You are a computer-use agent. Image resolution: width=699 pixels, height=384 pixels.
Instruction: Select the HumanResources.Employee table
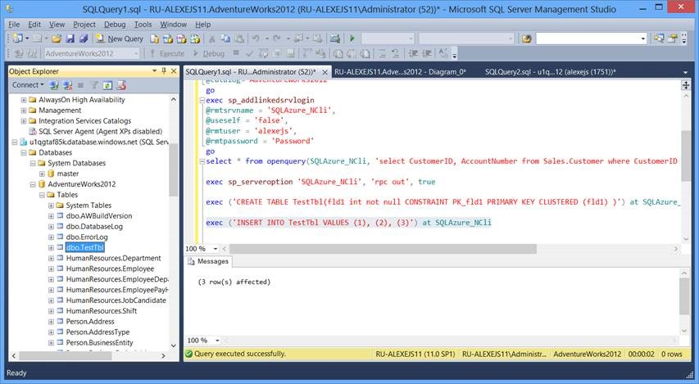click(110, 269)
